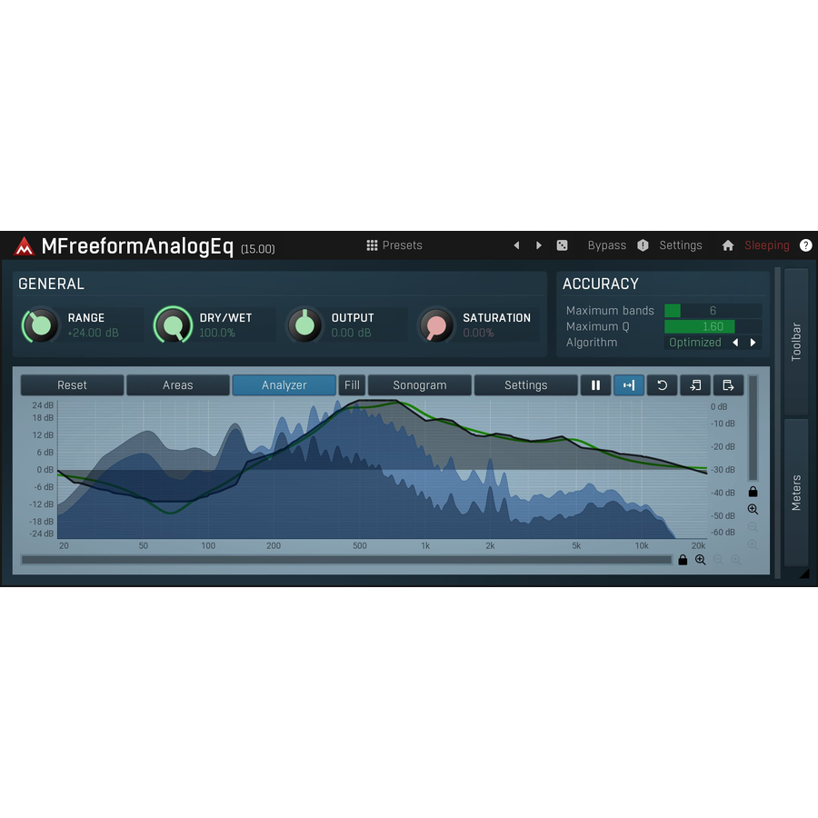
Task: Click the Saturation knob
Action: click(436, 325)
